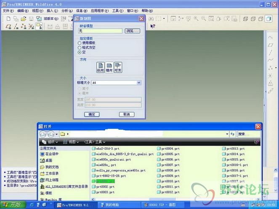The width and height of the screenshot is (279, 209).
Task: Toggle coordinate systems display icon
Action: pyautogui.click(x=31, y=26)
